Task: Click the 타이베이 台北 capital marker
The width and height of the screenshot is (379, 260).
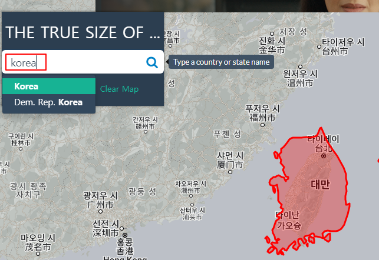Action: (324, 156)
